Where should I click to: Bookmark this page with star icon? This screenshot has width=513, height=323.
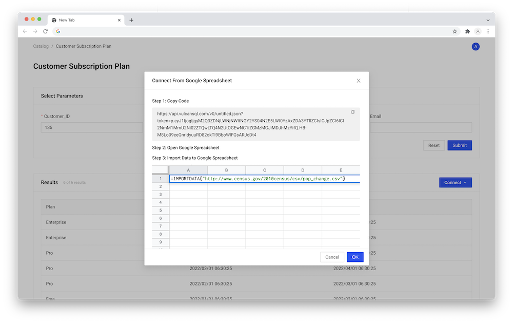tap(455, 31)
